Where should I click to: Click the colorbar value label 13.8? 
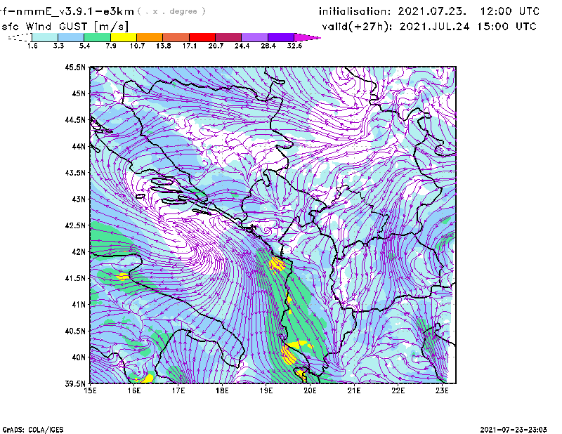164,46
